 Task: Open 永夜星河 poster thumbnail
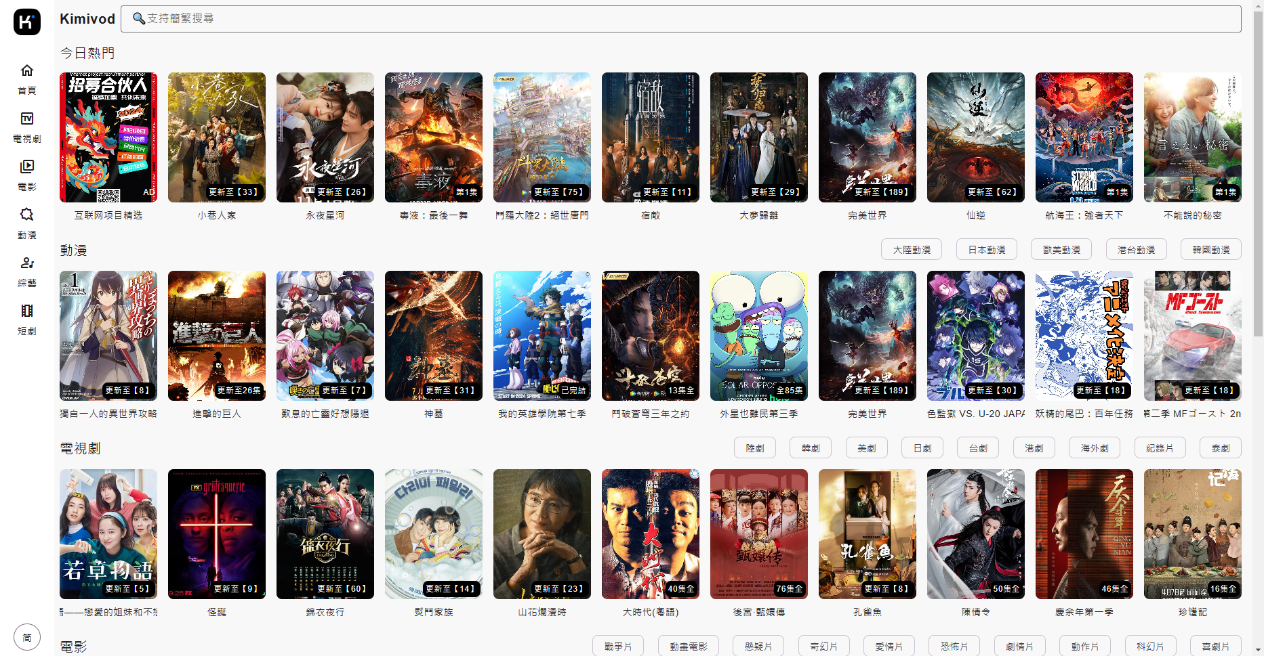pyautogui.click(x=325, y=137)
